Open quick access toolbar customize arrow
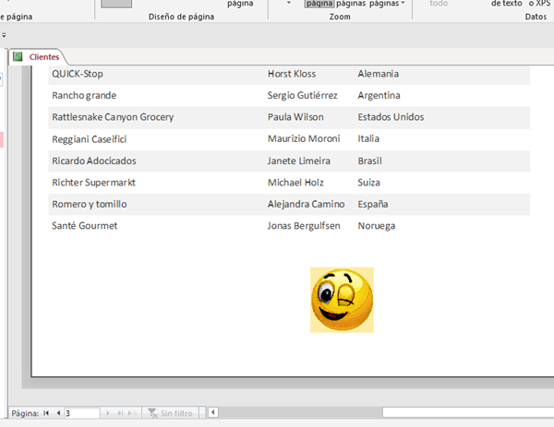Screen dimensions: 554x427 [4, 35]
